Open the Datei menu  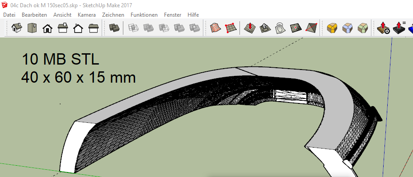[x=9, y=15]
